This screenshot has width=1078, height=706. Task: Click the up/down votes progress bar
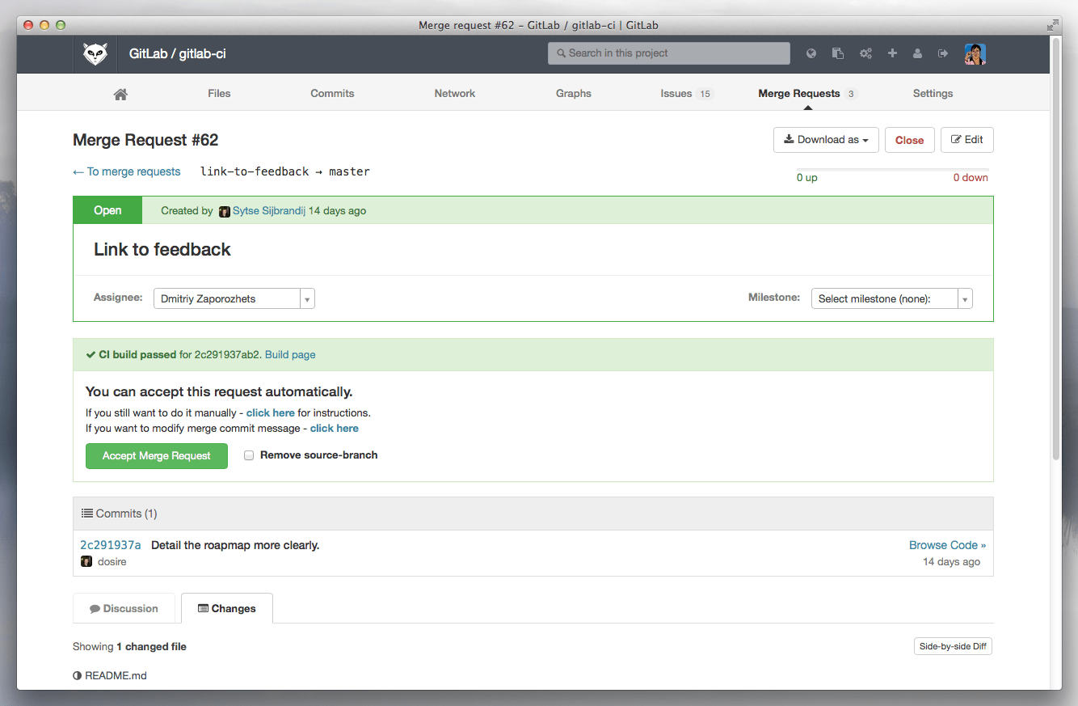891,170
